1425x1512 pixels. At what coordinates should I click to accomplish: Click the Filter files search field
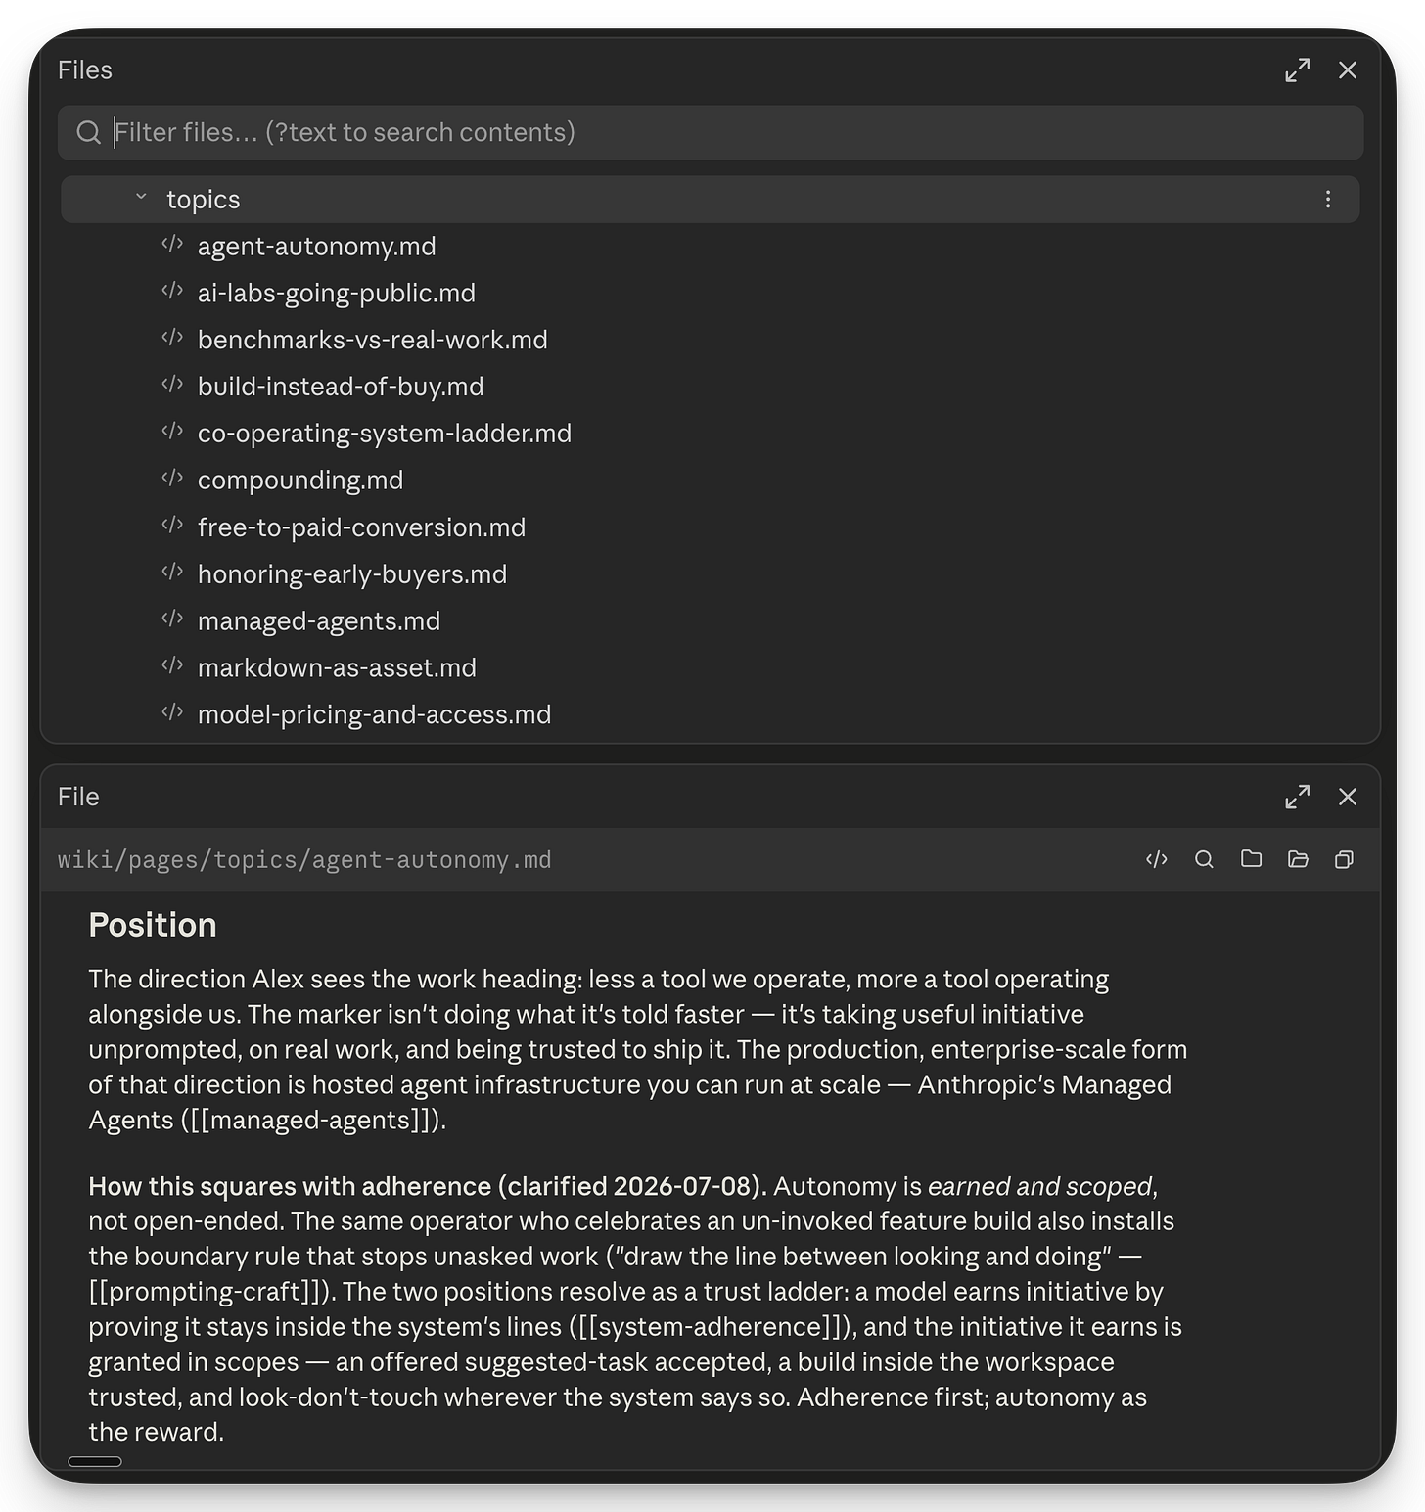pyautogui.click(x=711, y=133)
